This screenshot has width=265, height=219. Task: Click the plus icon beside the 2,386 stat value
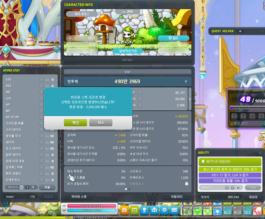(140, 105)
